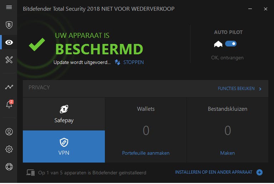Open the Support lifebuoy icon

pyautogui.click(x=9, y=166)
